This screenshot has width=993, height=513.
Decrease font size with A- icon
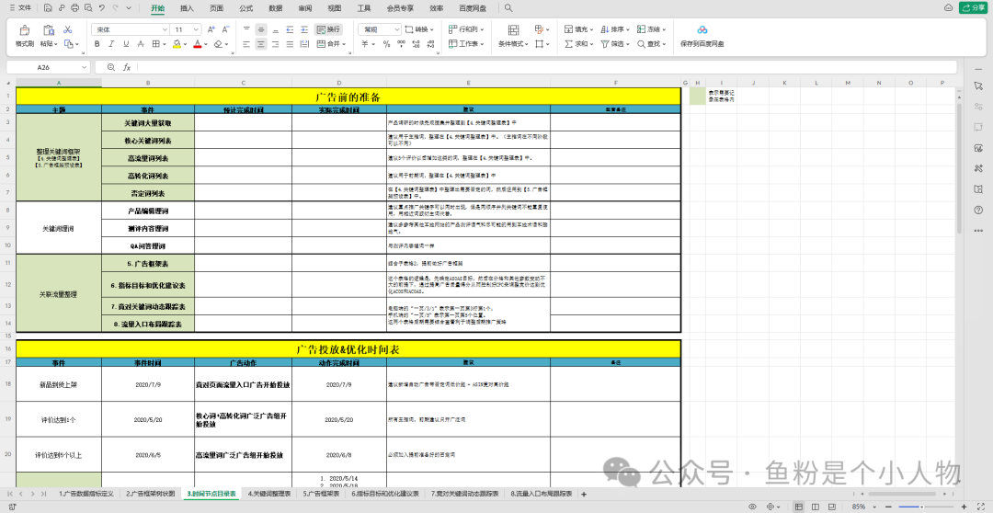point(226,29)
